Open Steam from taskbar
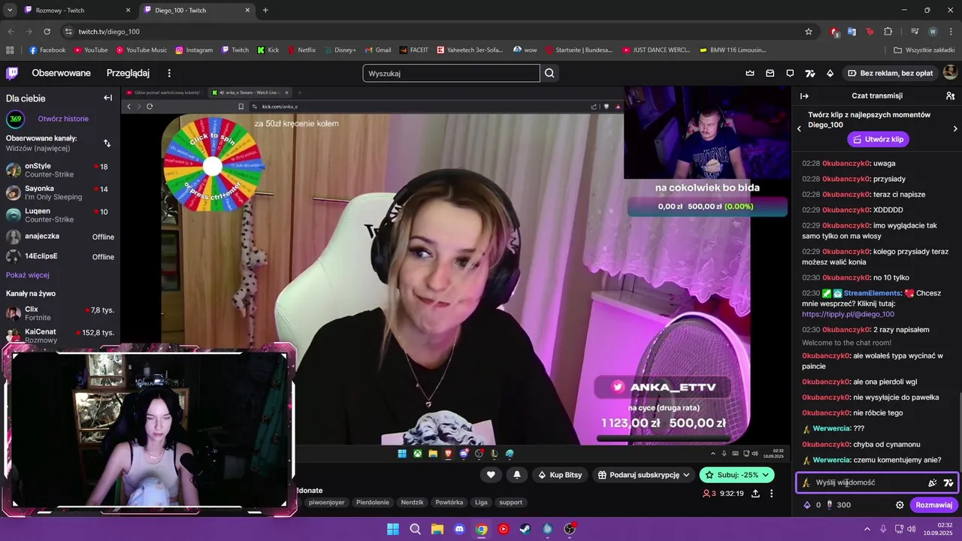The width and height of the screenshot is (962, 541). [525, 529]
